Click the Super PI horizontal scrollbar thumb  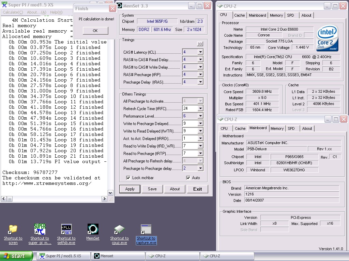coord(10,199)
